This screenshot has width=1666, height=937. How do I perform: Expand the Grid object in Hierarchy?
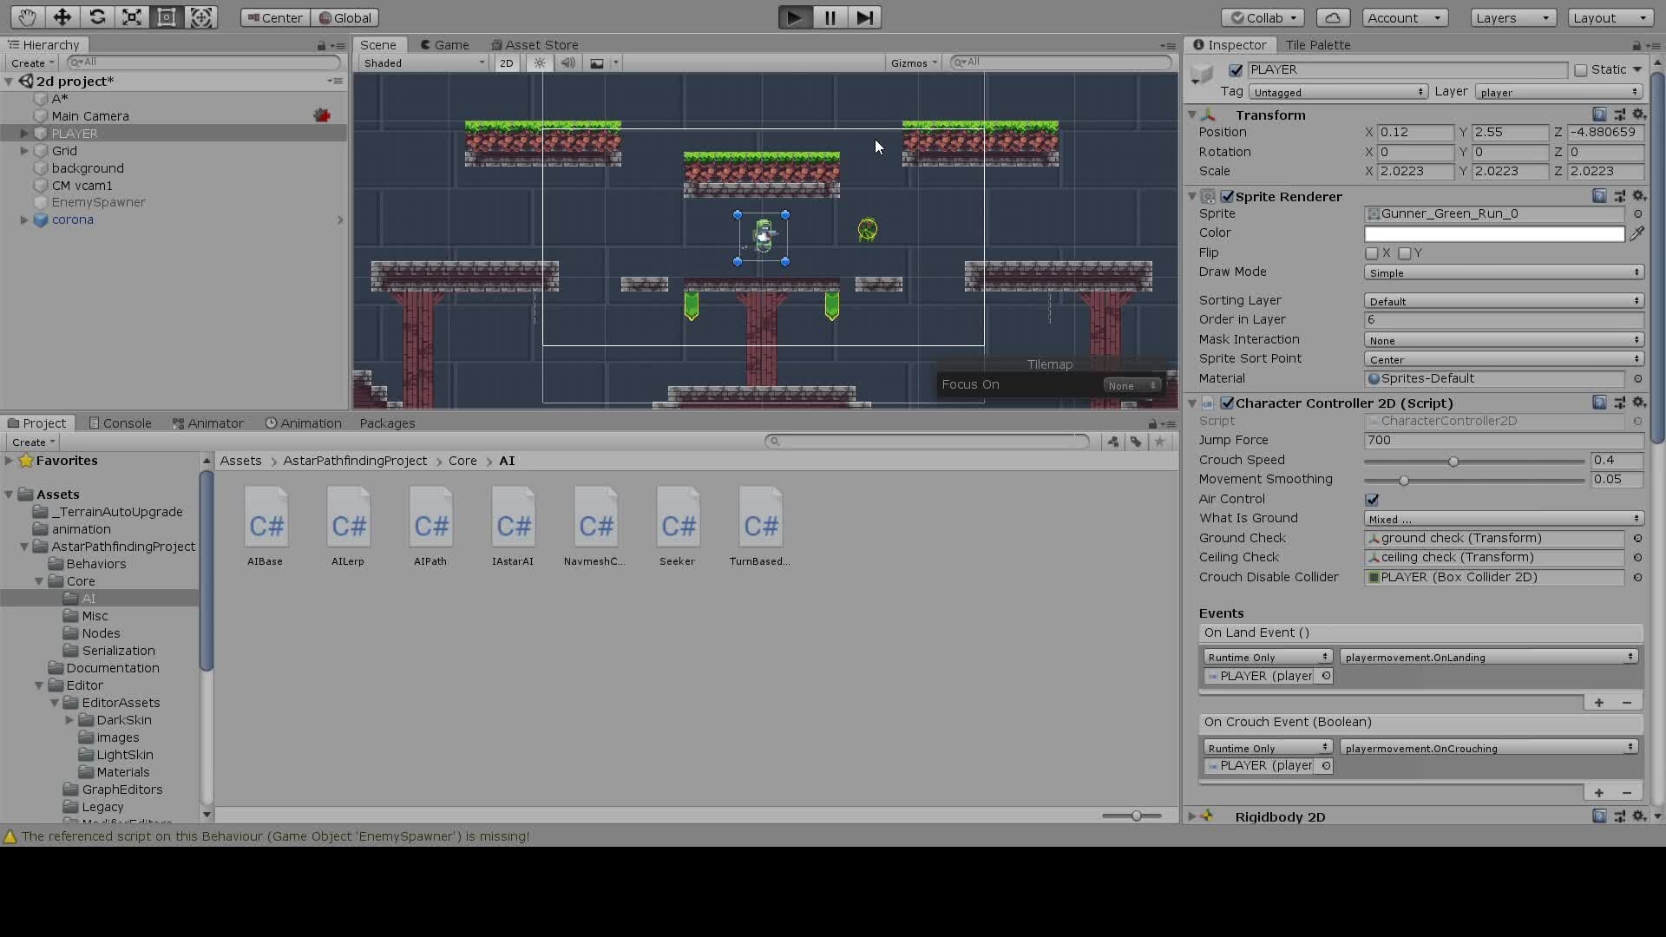[x=23, y=150]
